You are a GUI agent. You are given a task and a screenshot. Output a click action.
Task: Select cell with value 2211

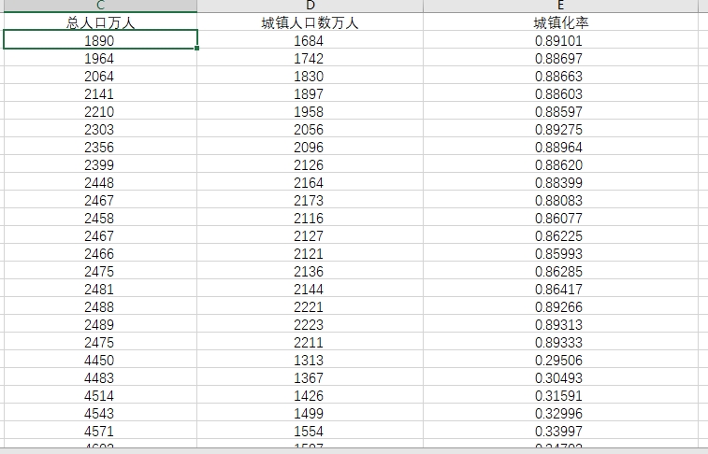coord(311,342)
